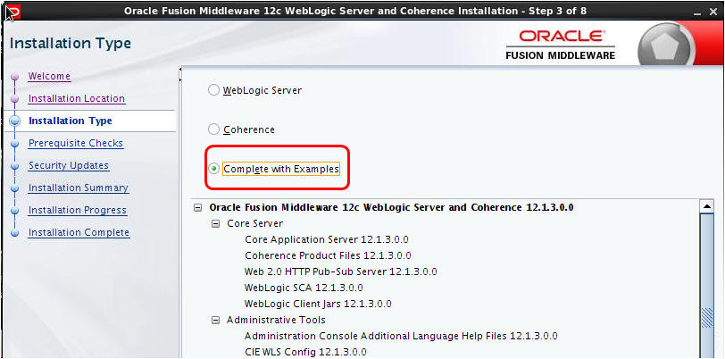The image size is (725, 359).
Task: Select CIE WLS Config 12.1.3.0.0 row
Action: pyautogui.click(x=305, y=352)
